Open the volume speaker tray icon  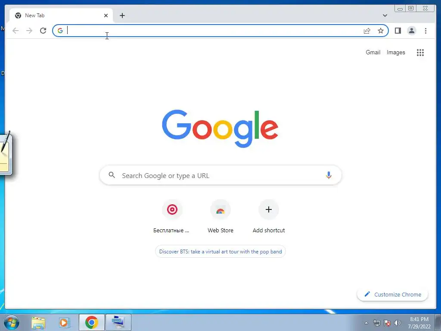click(x=398, y=323)
